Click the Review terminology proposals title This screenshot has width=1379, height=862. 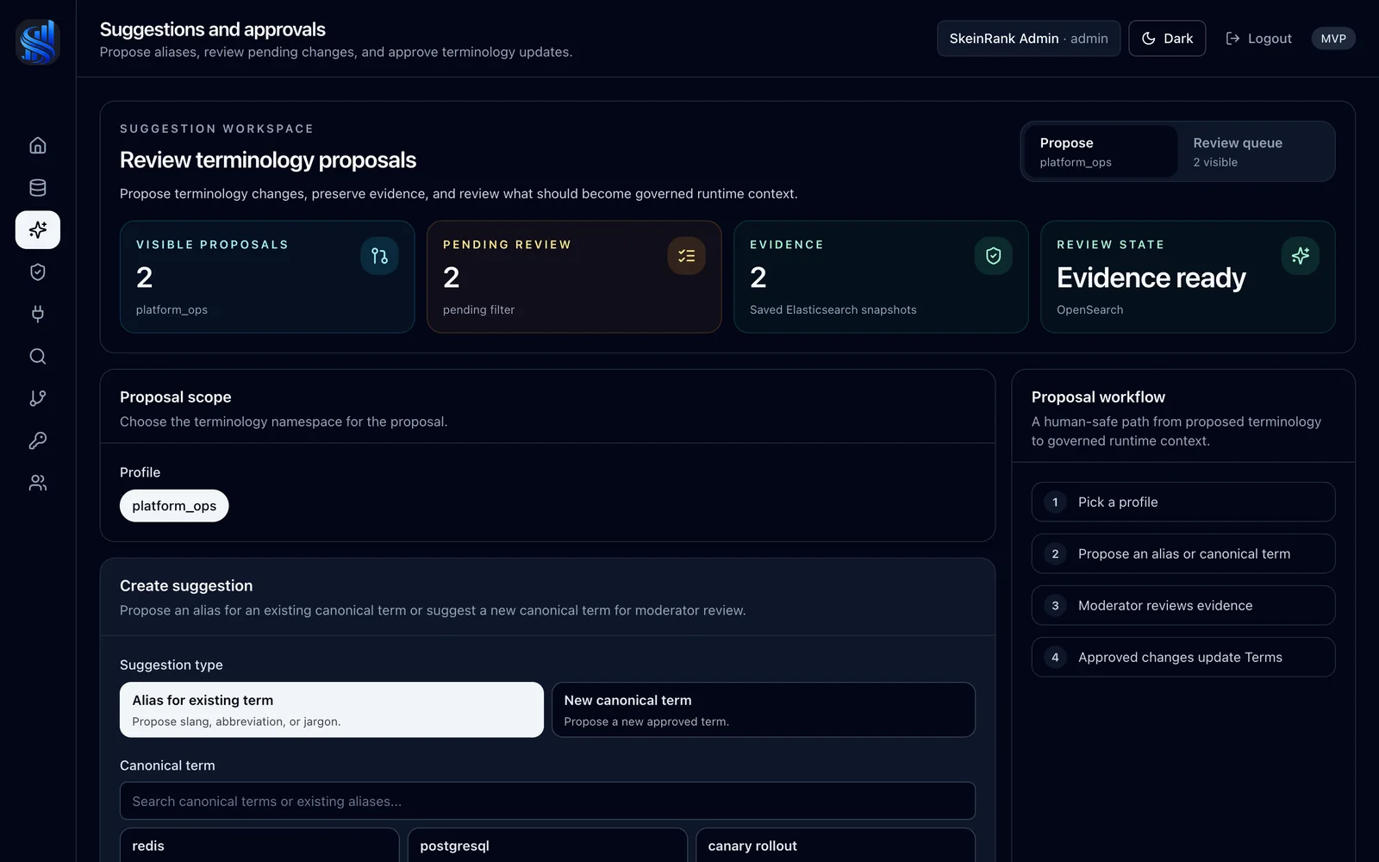[268, 160]
